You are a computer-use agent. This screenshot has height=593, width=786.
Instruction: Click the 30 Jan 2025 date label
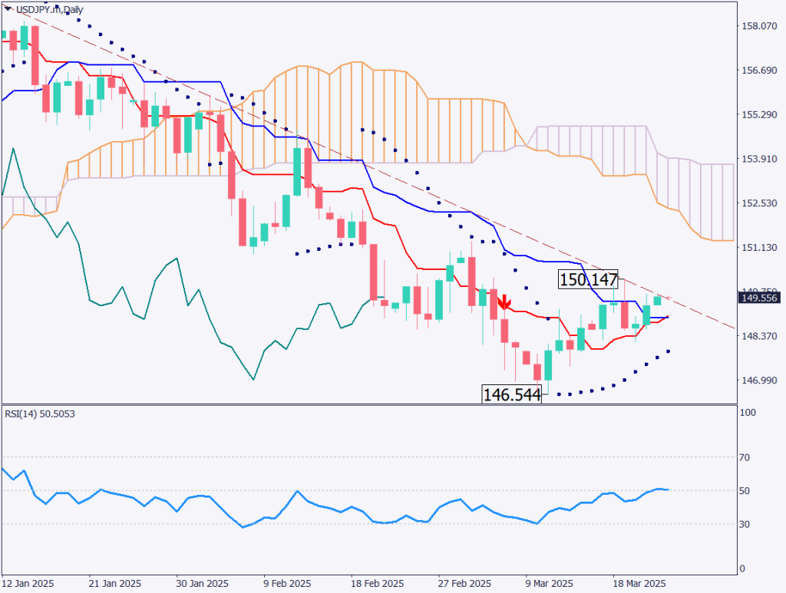pos(203,582)
